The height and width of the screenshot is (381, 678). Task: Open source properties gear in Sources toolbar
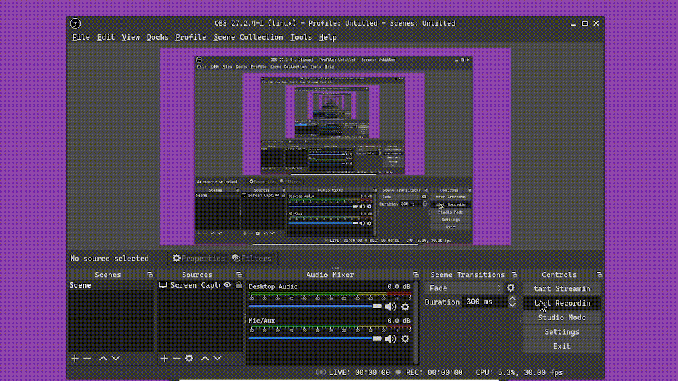(x=189, y=358)
